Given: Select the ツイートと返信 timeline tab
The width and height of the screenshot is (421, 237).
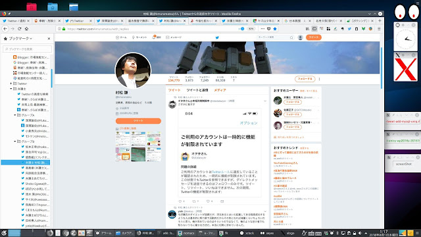Looking at the screenshot, I should pyautogui.click(x=197, y=90).
